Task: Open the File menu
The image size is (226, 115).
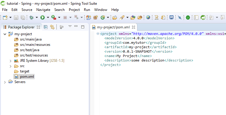Action: coord(5,10)
